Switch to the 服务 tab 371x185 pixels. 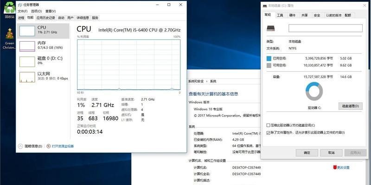95,18
